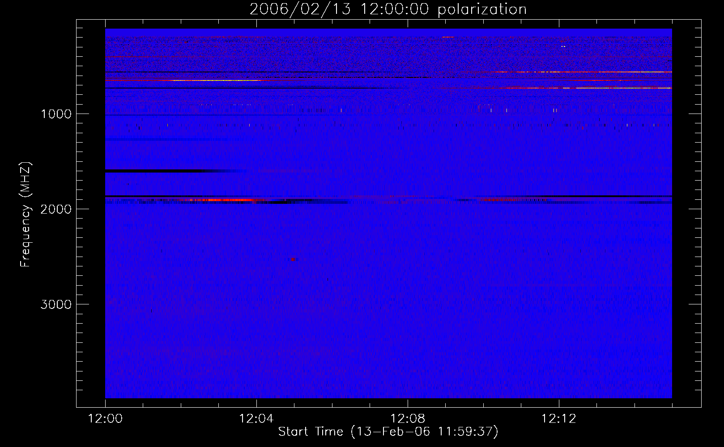This screenshot has width=724, height=447.
Task: Click the 12:00 time tick label
Action: point(105,419)
